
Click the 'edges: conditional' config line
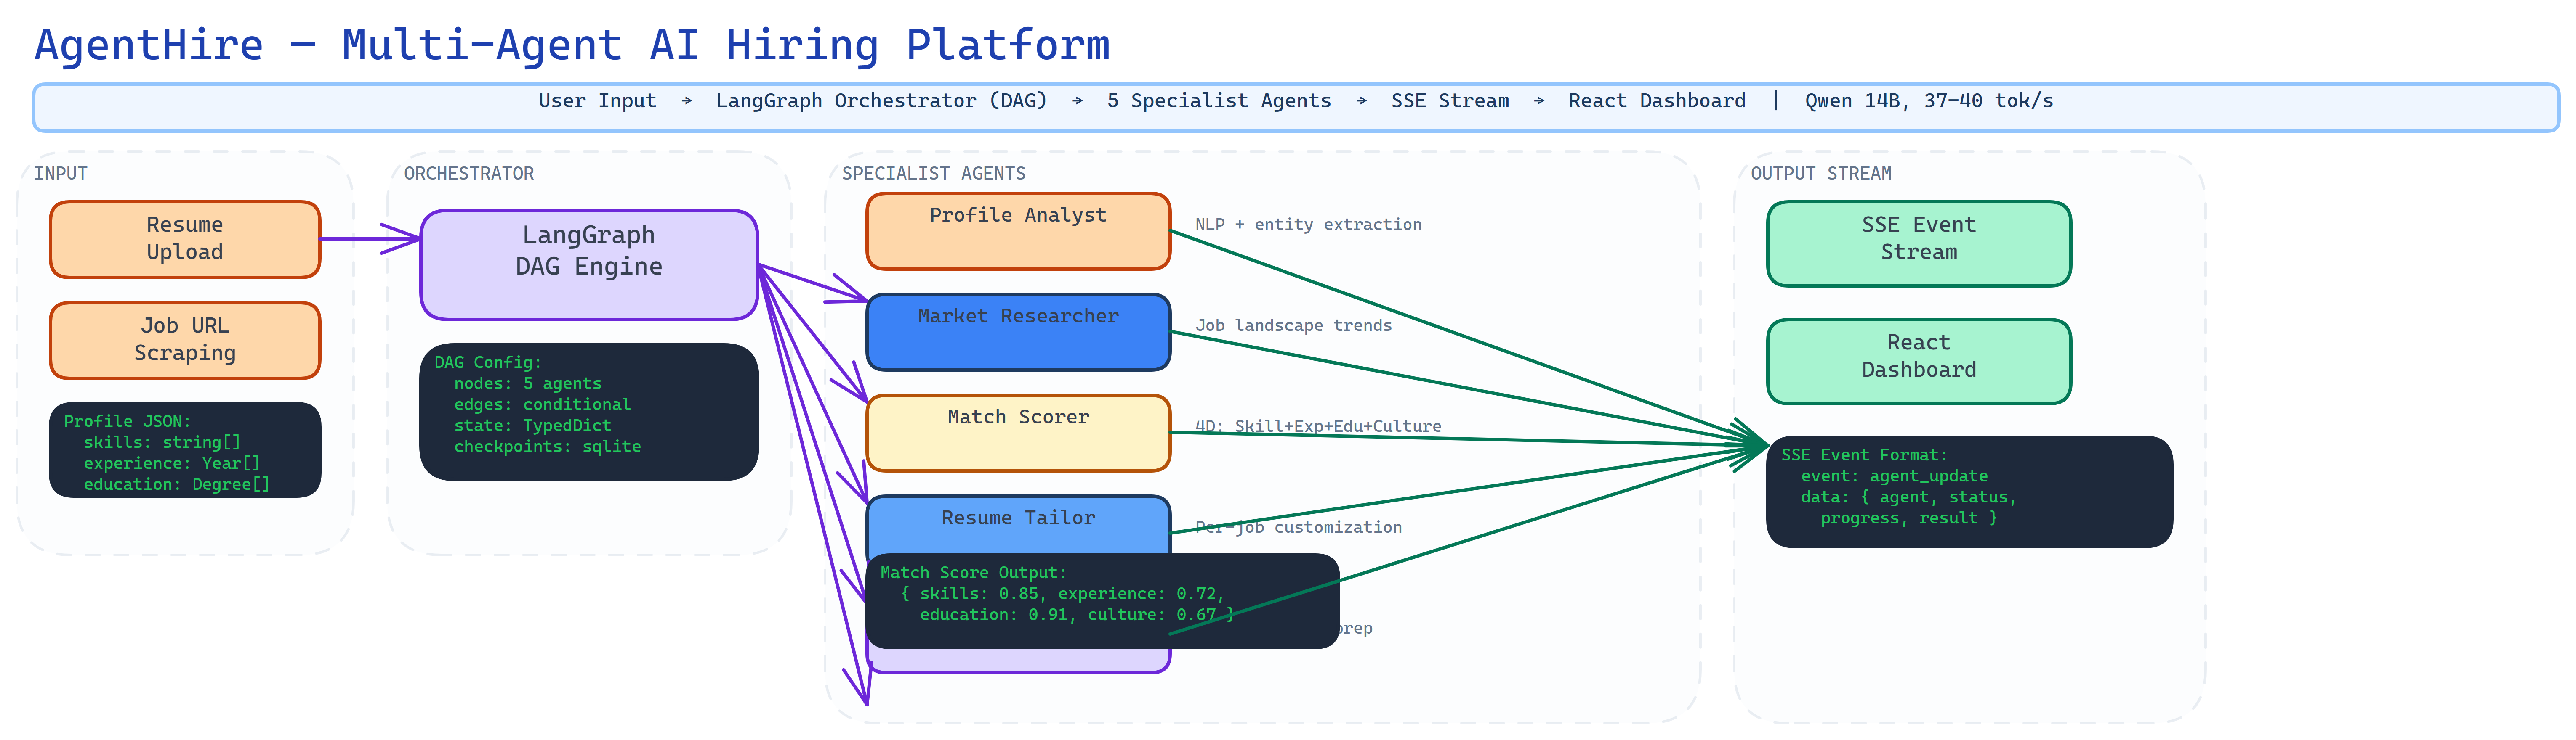click(542, 404)
